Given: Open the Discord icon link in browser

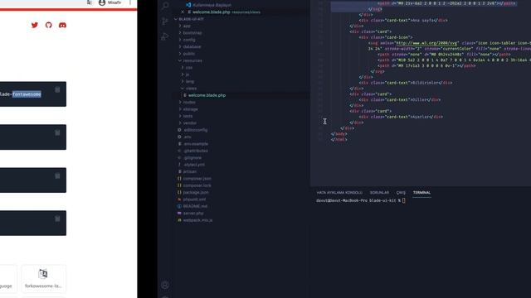Looking at the screenshot, I should point(62,25).
